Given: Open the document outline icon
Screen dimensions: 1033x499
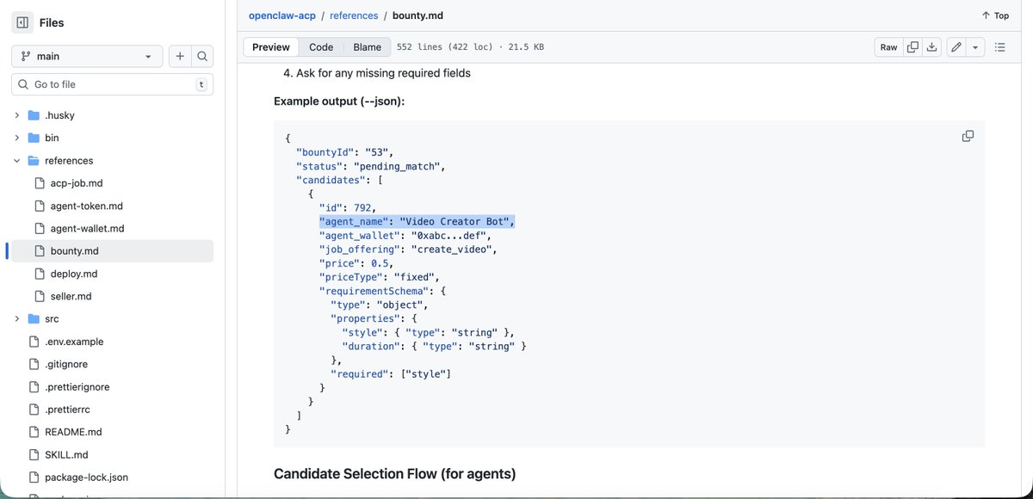Looking at the screenshot, I should click(1000, 47).
